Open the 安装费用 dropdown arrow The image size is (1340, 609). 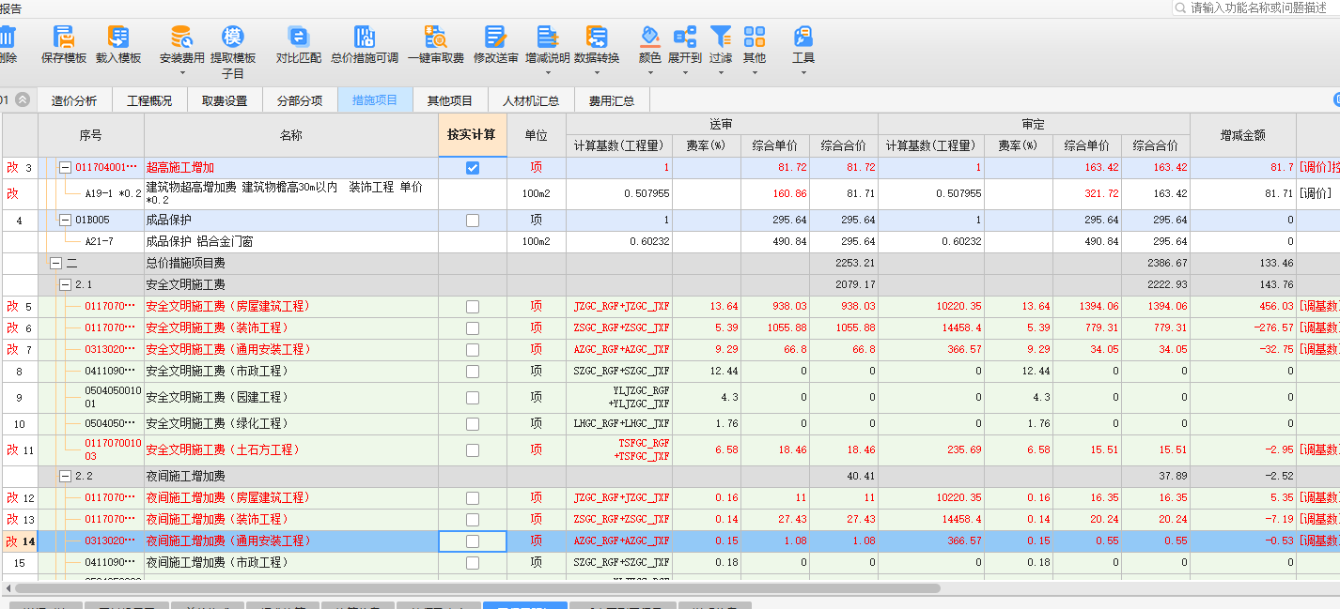point(181,72)
